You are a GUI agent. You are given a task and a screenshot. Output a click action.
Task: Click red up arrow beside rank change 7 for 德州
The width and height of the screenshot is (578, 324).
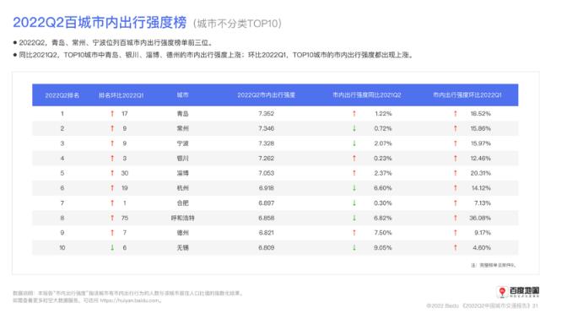[x=112, y=233]
